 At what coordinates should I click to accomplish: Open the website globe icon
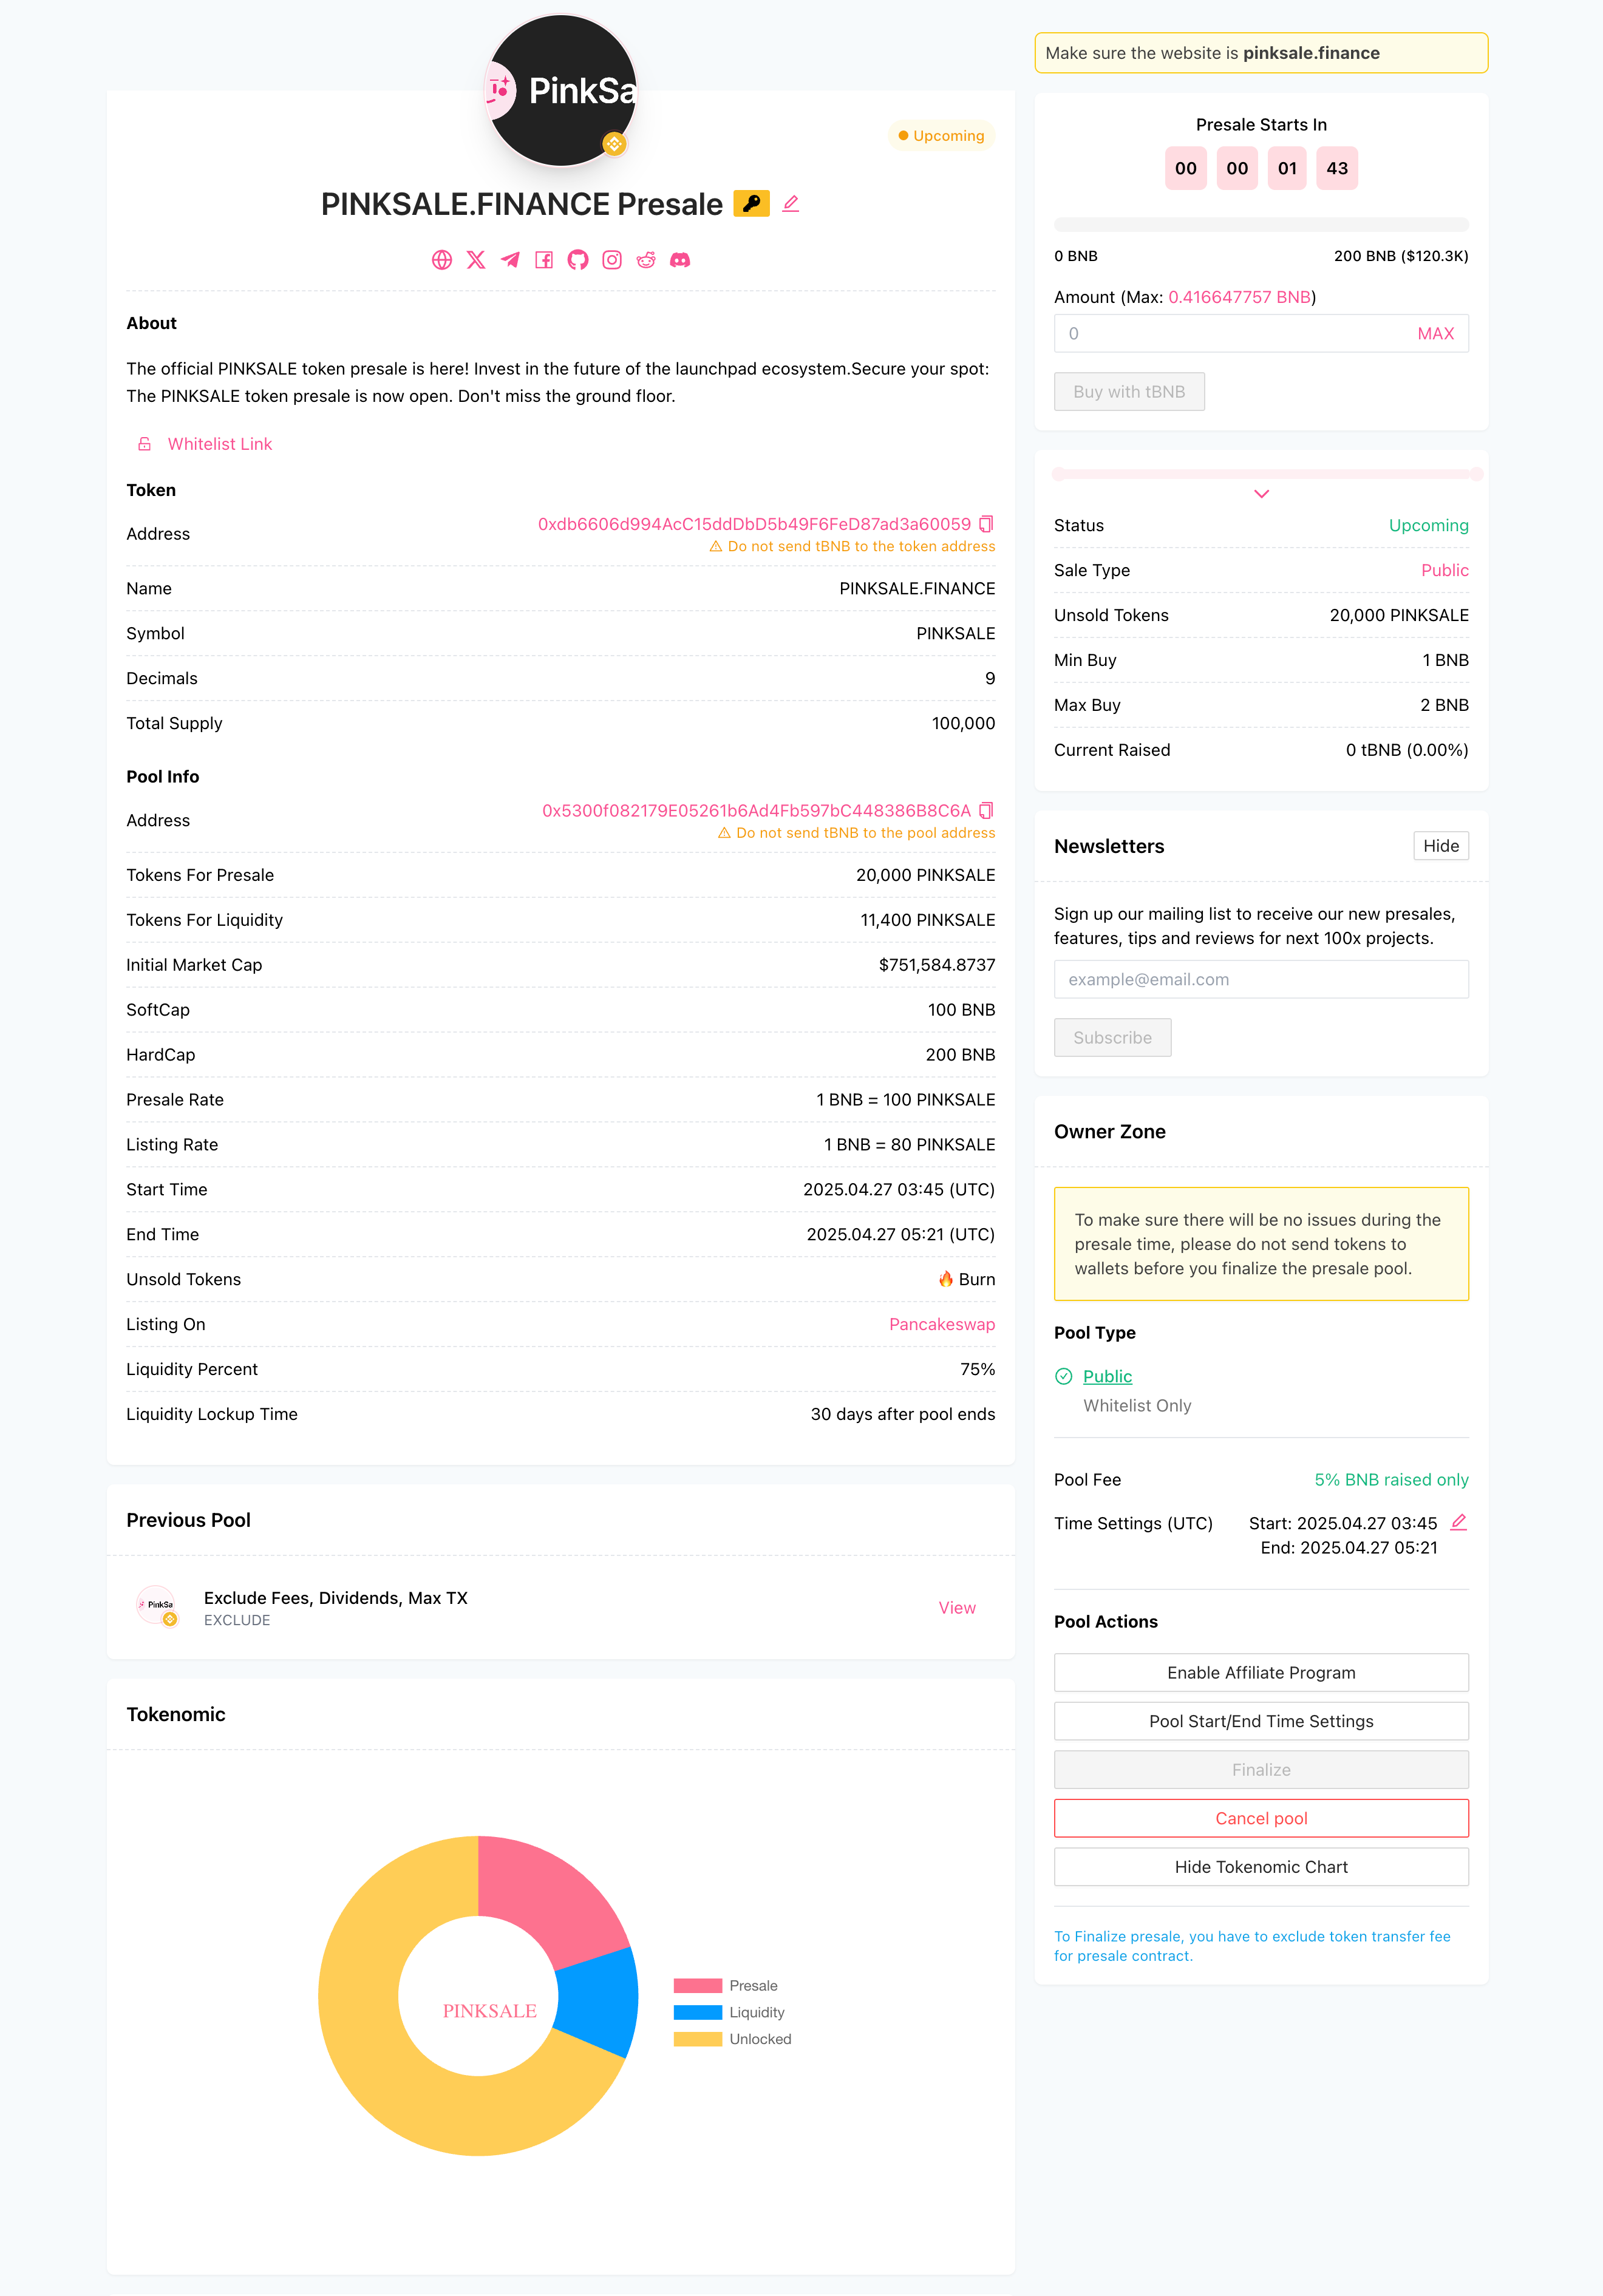point(442,260)
